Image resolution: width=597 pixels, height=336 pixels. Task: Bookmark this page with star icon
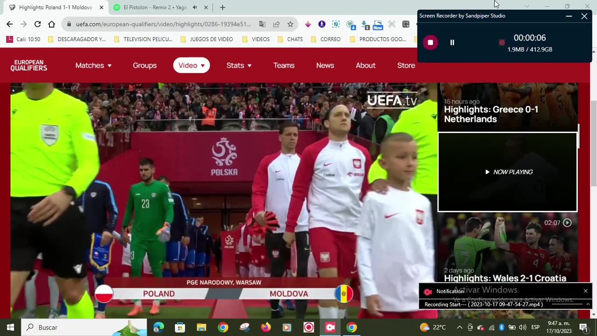pos(290,24)
